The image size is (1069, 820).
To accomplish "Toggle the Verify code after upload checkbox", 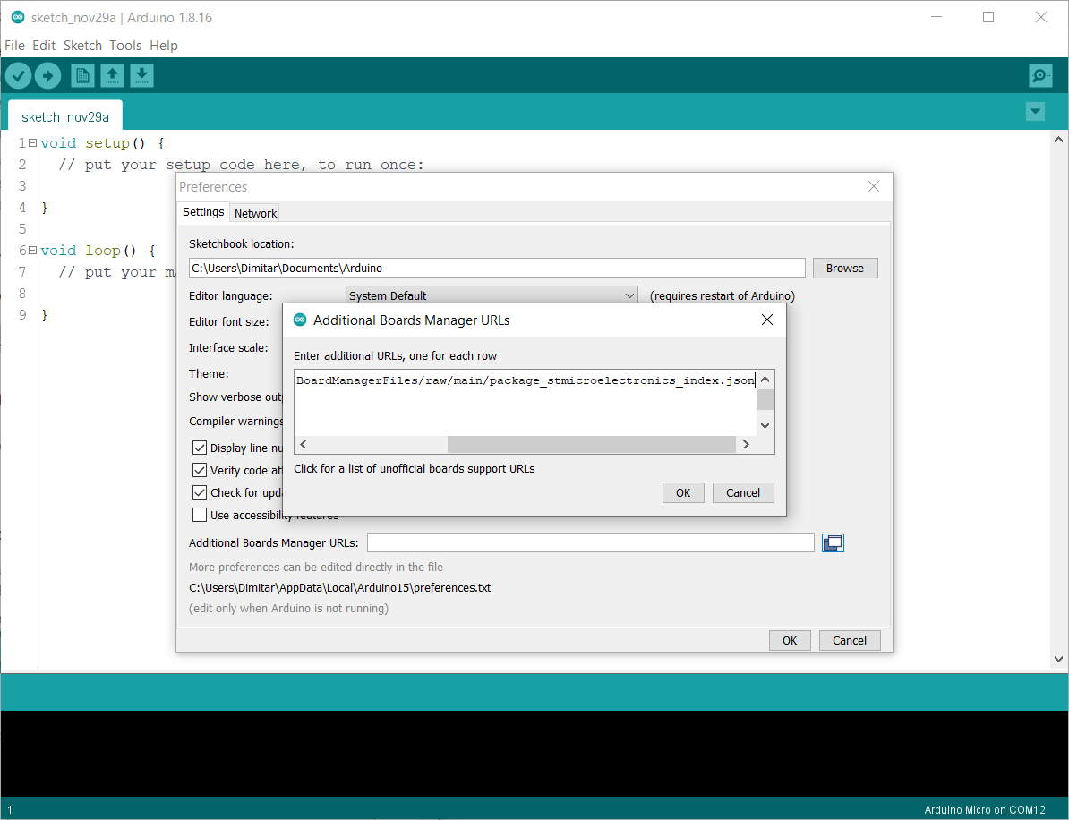I will [x=200, y=470].
